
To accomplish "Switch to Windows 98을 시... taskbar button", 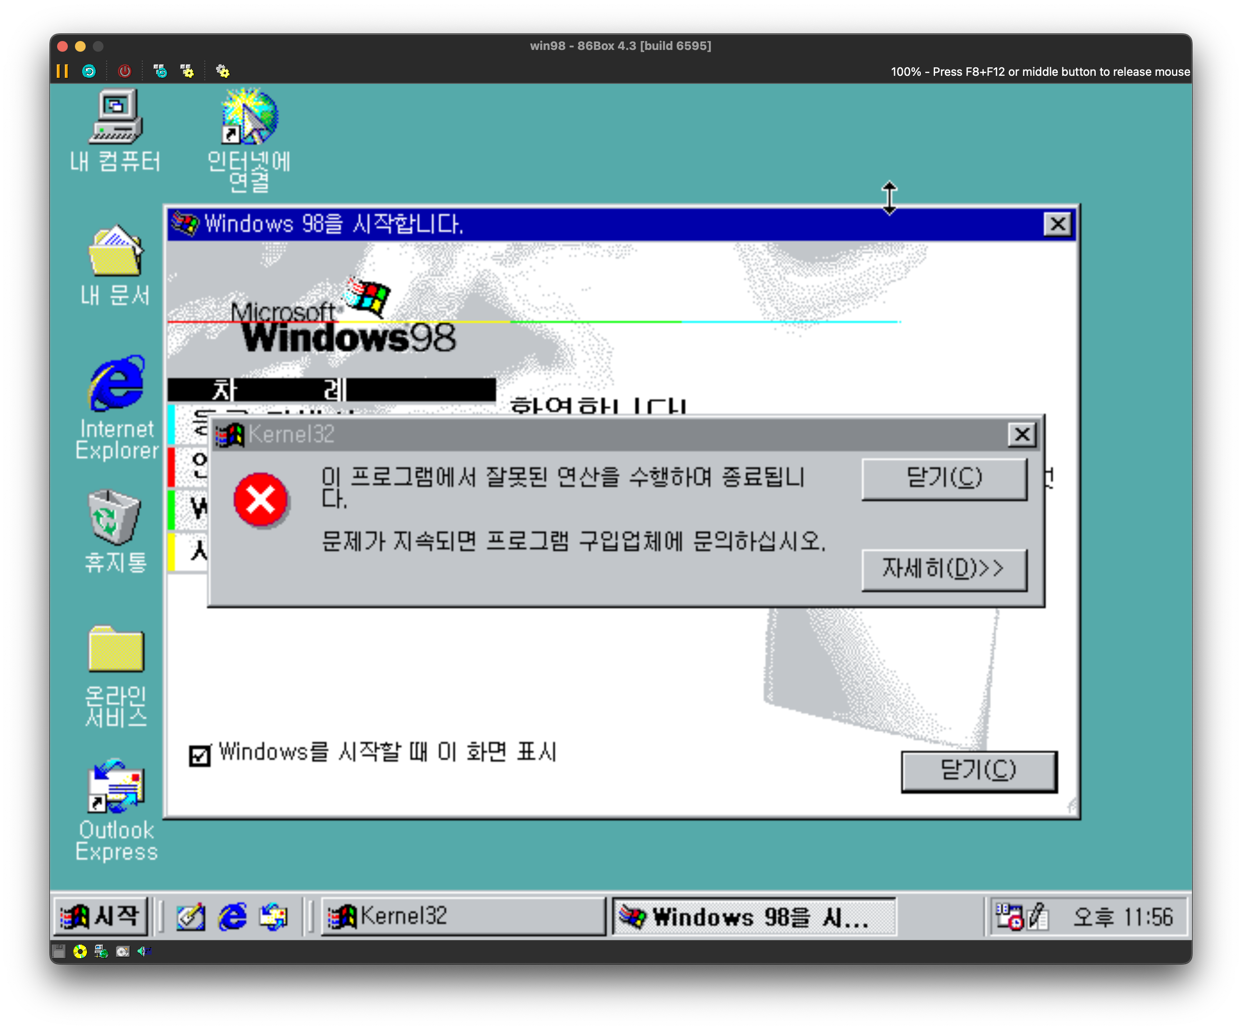I will click(x=754, y=916).
